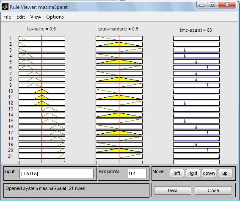Click the Move up button
The height and width of the screenshot is (201, 240).
225,173
